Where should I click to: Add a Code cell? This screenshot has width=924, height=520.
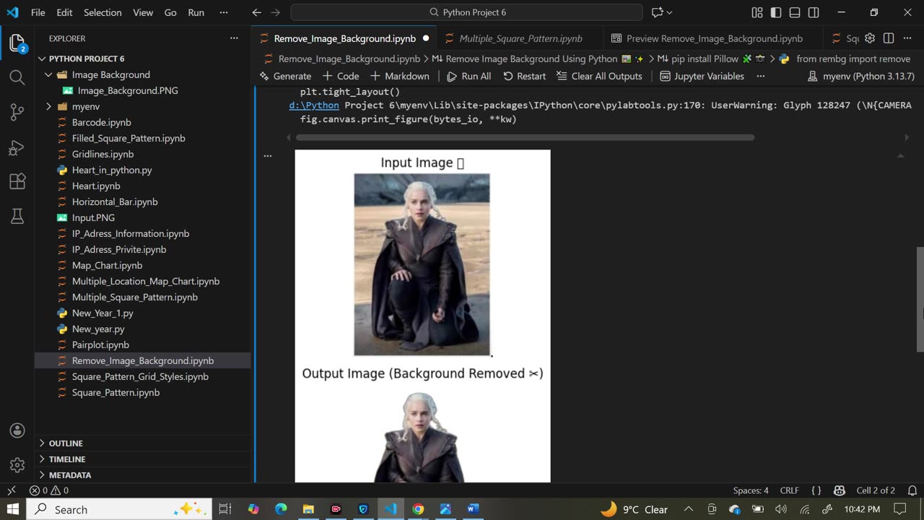pyautogui.click(x=341, y=76)
